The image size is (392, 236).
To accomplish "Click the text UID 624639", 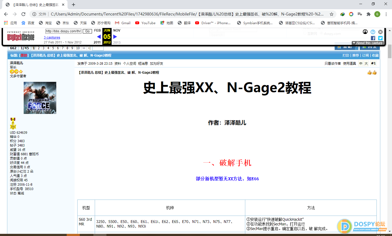I will click(x=19, y=133).
